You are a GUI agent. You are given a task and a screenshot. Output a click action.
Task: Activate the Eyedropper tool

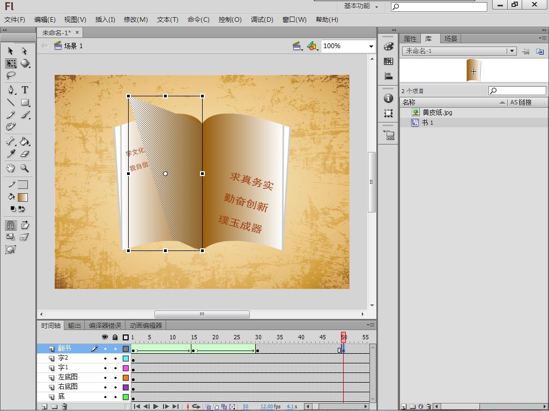[11, 154]
